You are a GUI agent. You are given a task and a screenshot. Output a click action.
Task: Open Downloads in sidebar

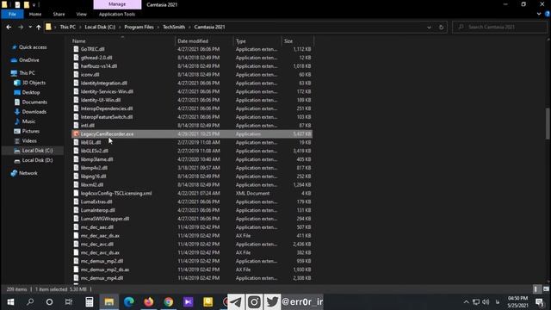(x=34, y=112)
